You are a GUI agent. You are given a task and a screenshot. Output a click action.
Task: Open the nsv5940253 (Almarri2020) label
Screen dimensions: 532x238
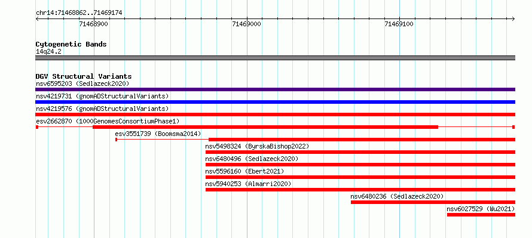[x=248, y=184]
